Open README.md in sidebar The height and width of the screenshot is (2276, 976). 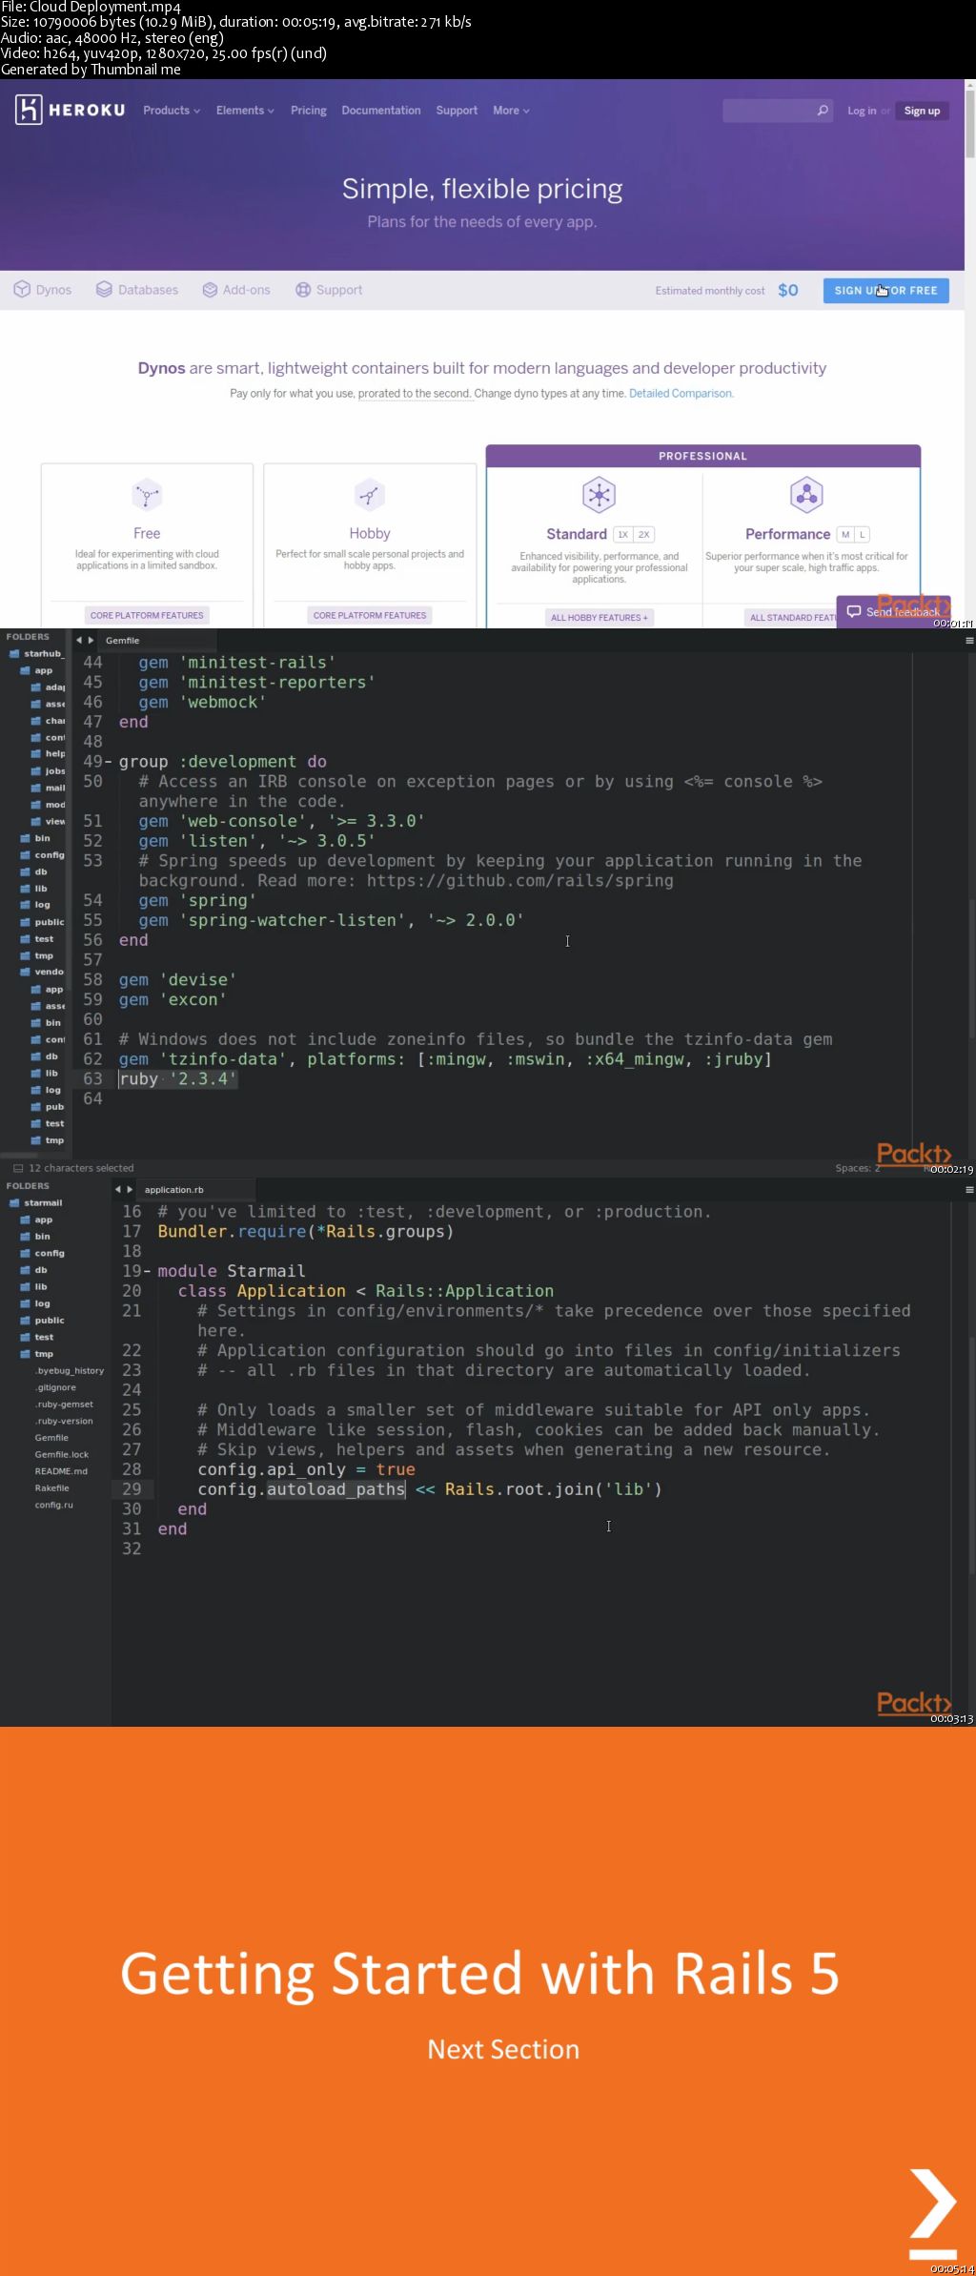pyautogui.click(x=61, y=1471)
